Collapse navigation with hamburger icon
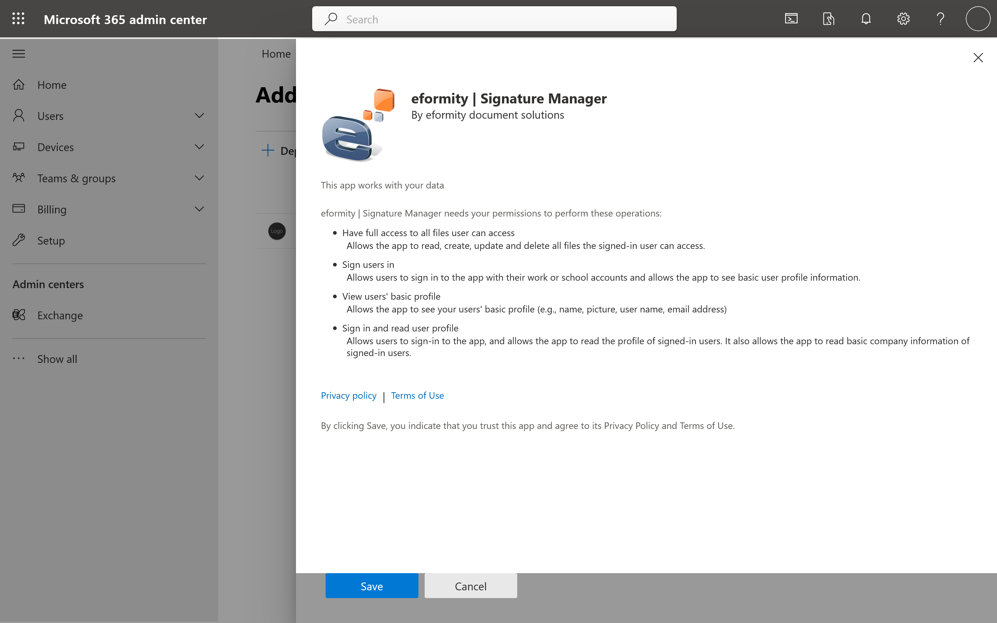The width and height of the screenshot is (997, 623). (x=19, y=54)
